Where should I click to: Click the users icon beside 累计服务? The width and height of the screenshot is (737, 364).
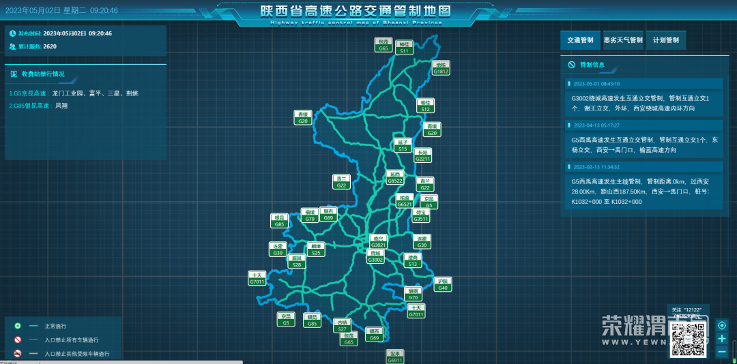point(13,46)
